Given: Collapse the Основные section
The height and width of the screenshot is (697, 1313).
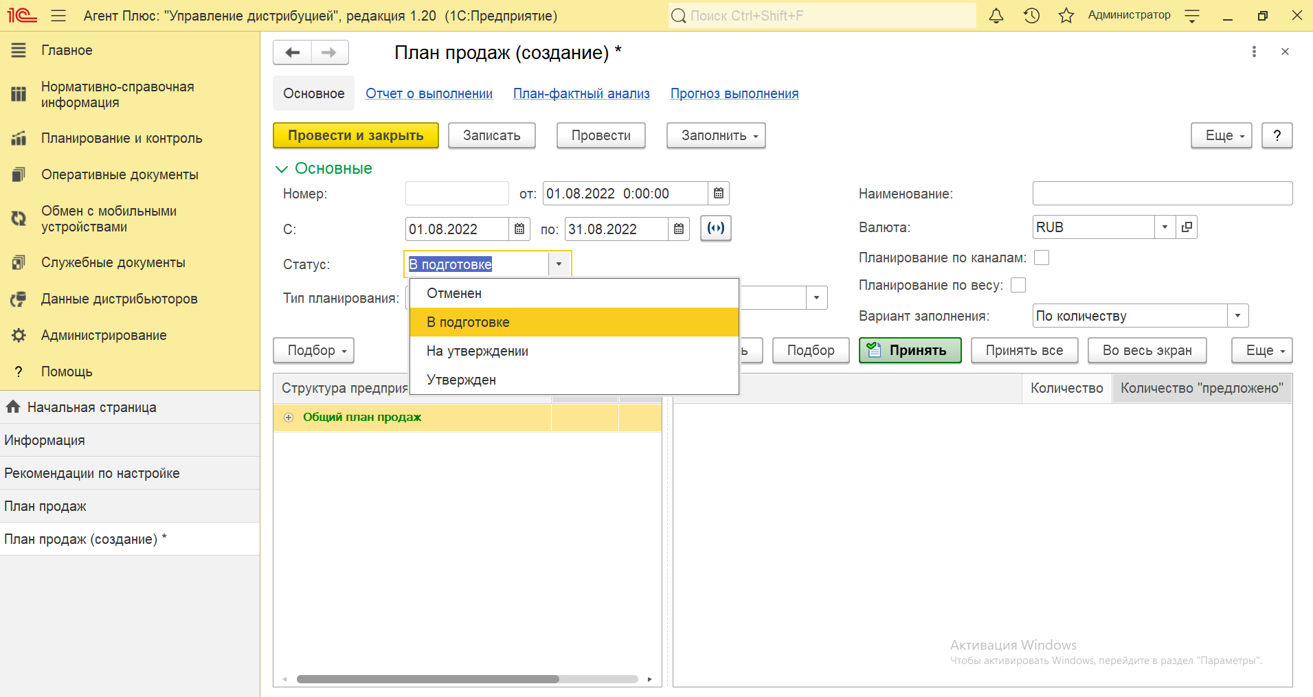Looking at the screenshot, I should coord(282,169).
